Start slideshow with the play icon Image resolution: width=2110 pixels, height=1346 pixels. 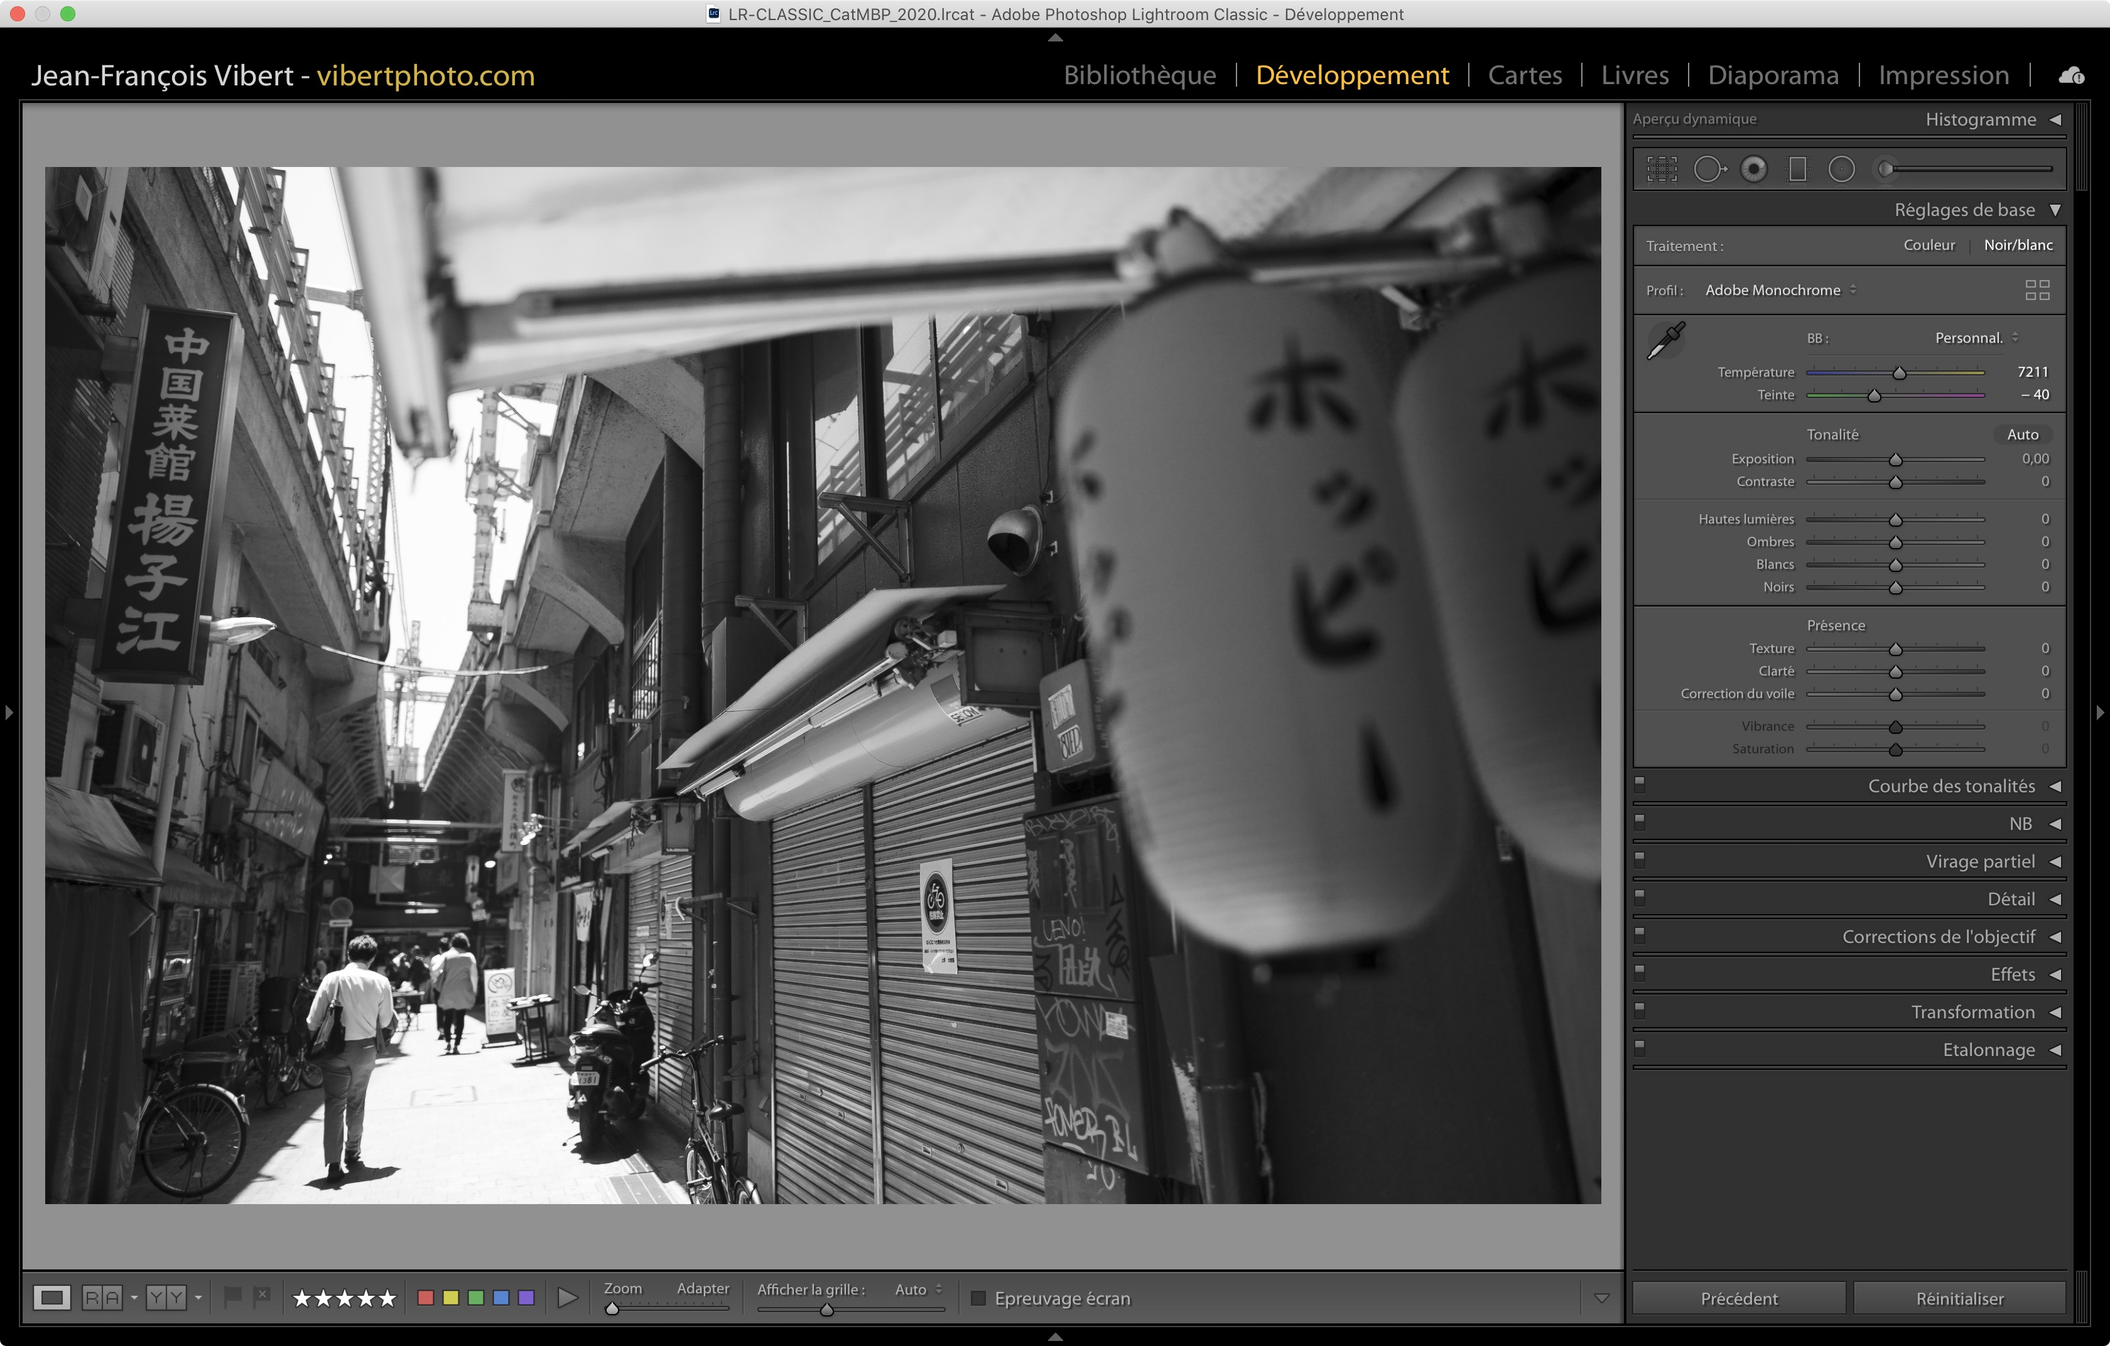[567, 1298]
